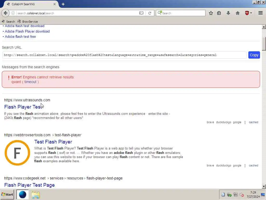266x200 pixels.
Task: Reload the current page
Action: 150,13
